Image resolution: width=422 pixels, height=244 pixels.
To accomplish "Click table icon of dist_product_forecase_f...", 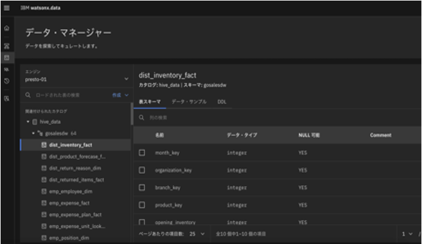I will pos(44,157).
